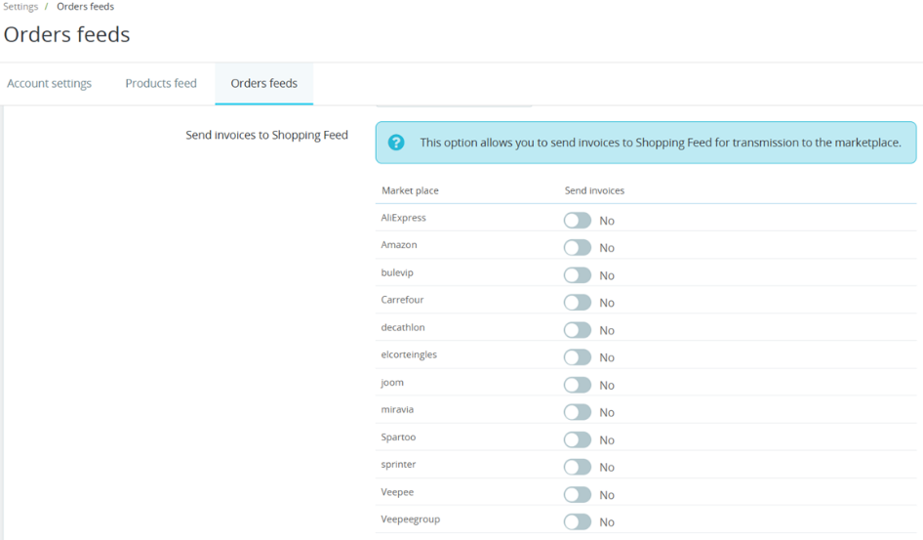
Task: Select the miravia row label
Action: click(397, 409)
